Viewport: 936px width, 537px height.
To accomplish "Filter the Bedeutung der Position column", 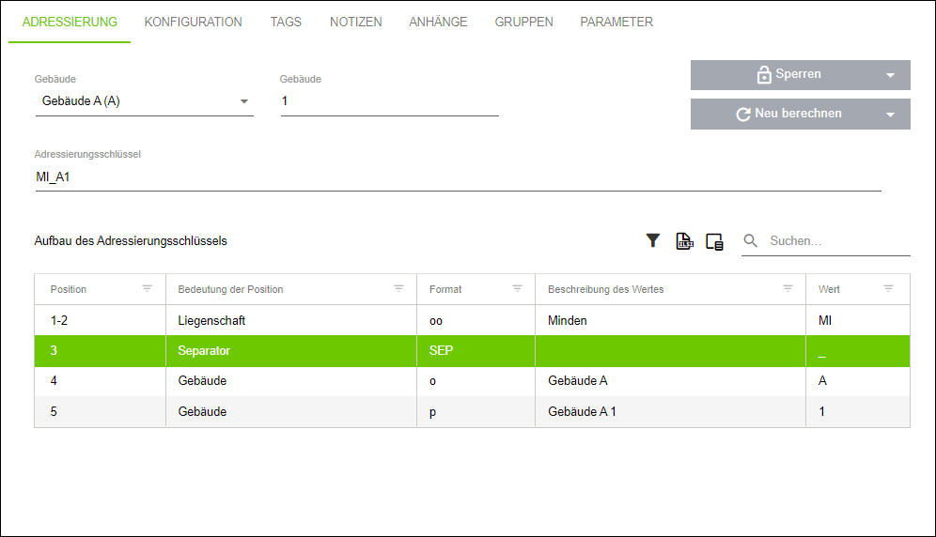I will pyautogui.click(x=398, y=289).
